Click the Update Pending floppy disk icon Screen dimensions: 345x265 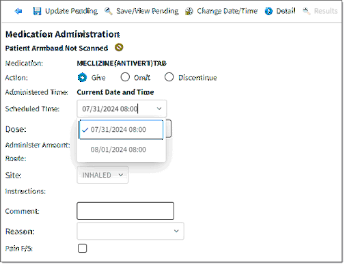(x=37, y=11)
